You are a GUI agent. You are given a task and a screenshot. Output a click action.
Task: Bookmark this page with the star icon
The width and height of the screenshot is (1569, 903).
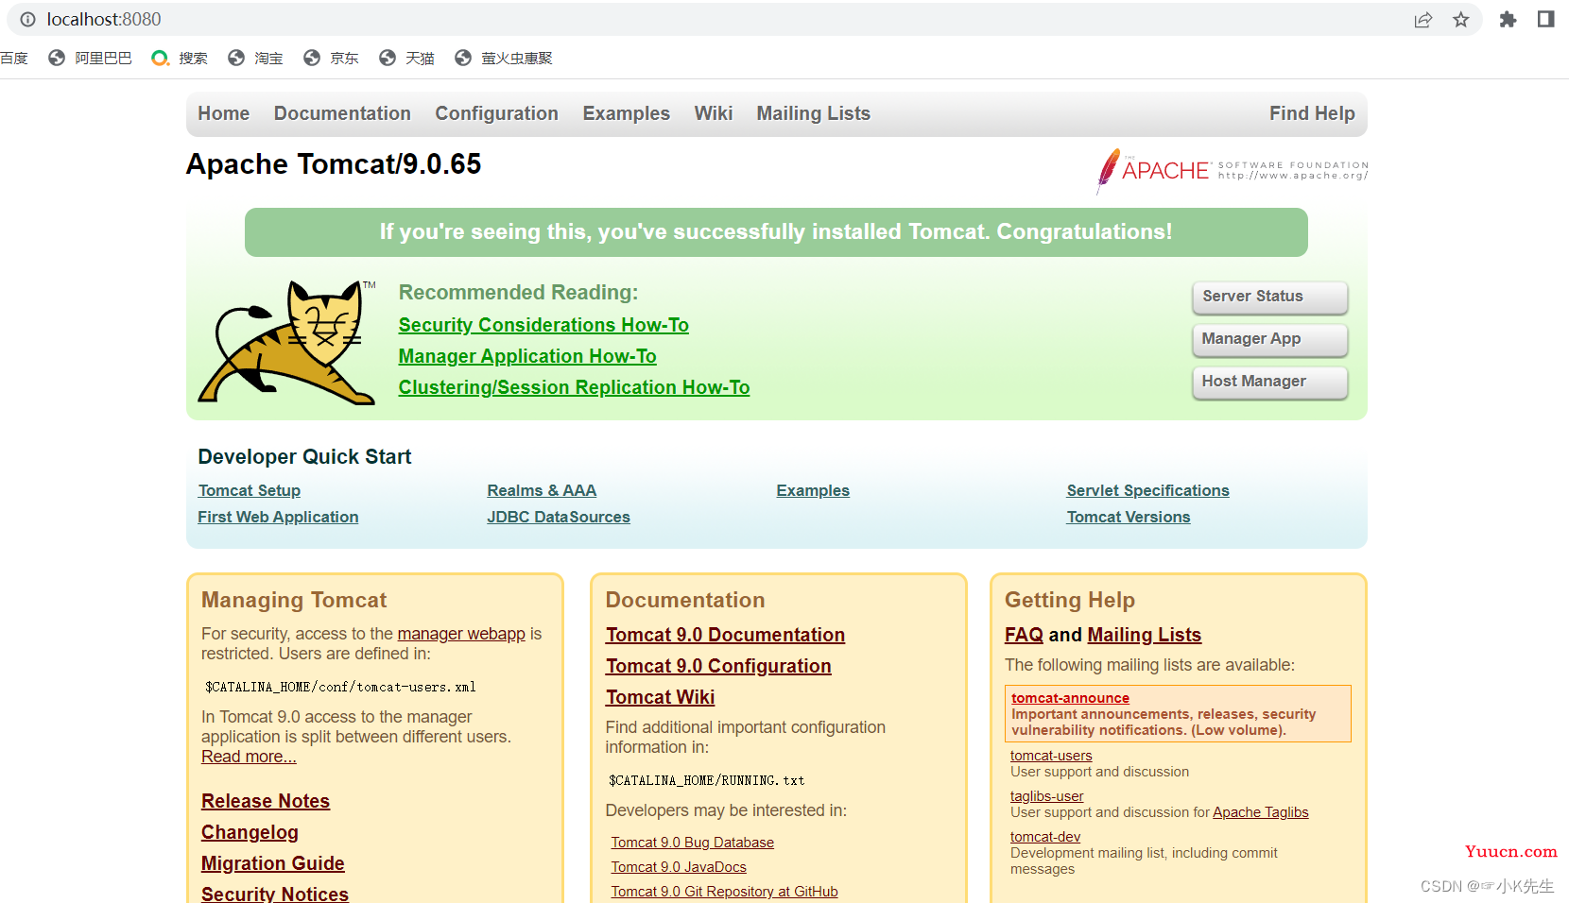pyautogui.click(x=1461, y=20)
